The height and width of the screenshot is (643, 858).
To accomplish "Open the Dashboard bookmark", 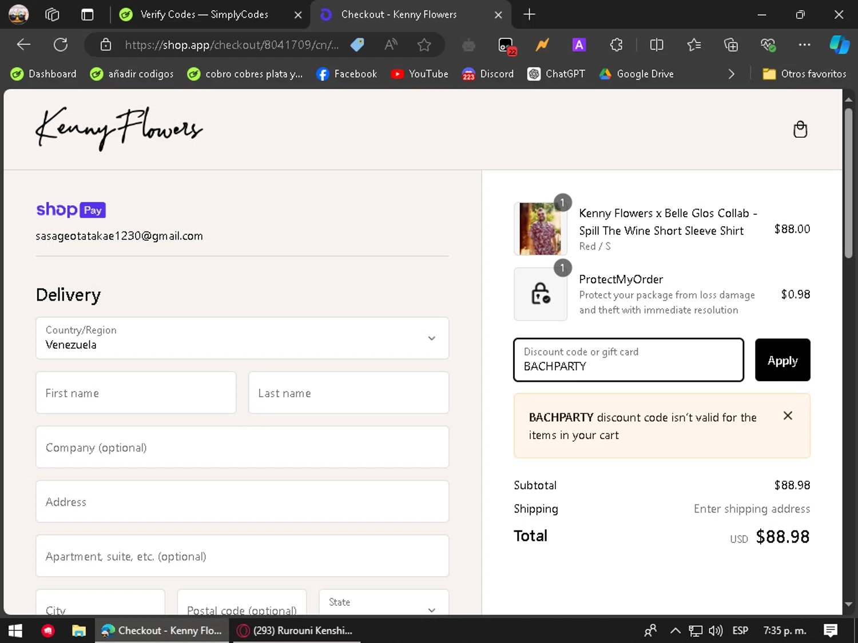I will (43, 74).
